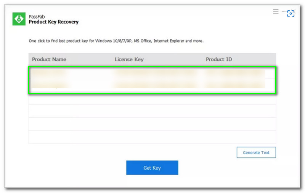
Task: Click the one-click description text line
Action: pos(116,41)
